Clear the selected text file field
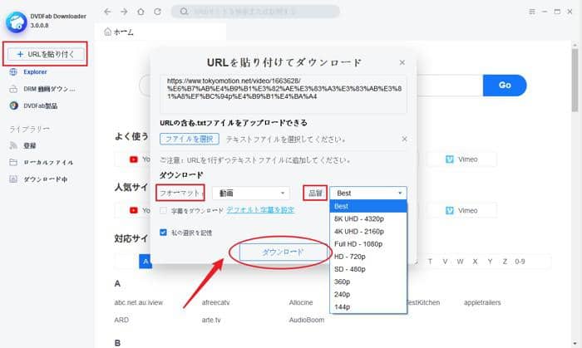The height and width of the screenshot is (348, 582). (x=404, y=140)
